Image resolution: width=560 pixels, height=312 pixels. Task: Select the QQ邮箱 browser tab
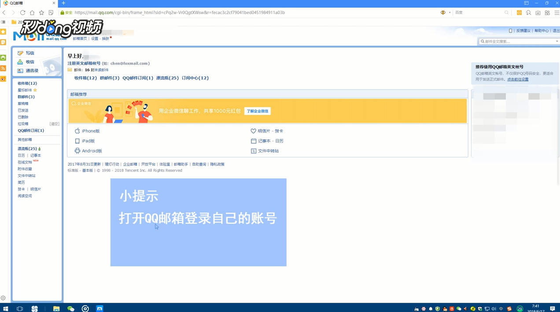29,3
